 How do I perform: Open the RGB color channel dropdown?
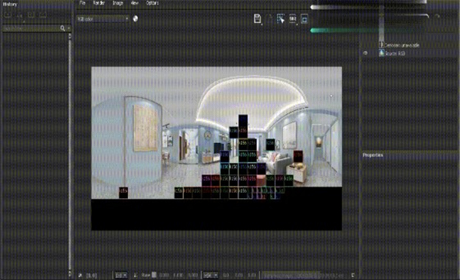coord(103,19)
